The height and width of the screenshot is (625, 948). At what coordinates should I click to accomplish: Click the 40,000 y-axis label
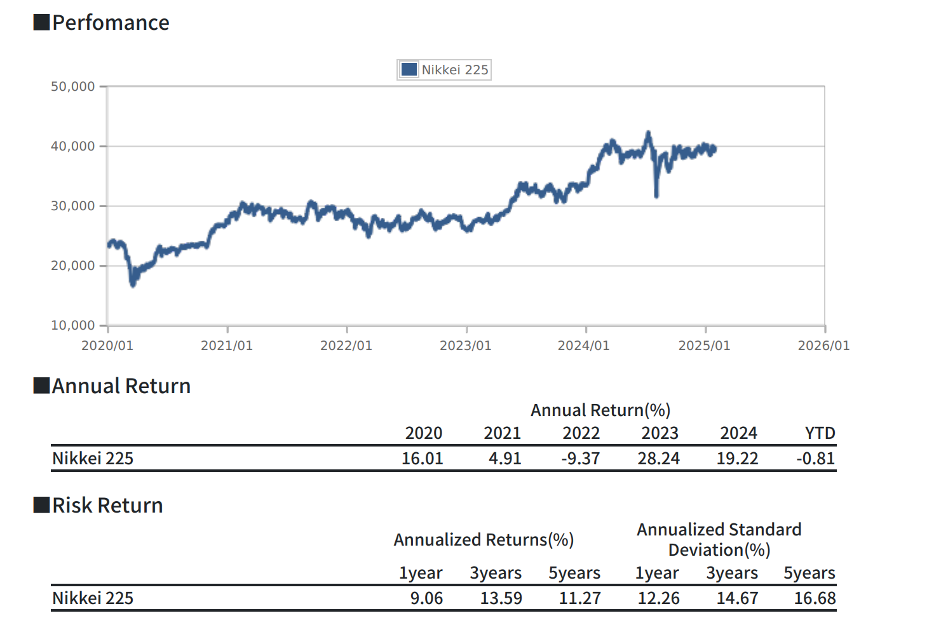pos(73,146)
